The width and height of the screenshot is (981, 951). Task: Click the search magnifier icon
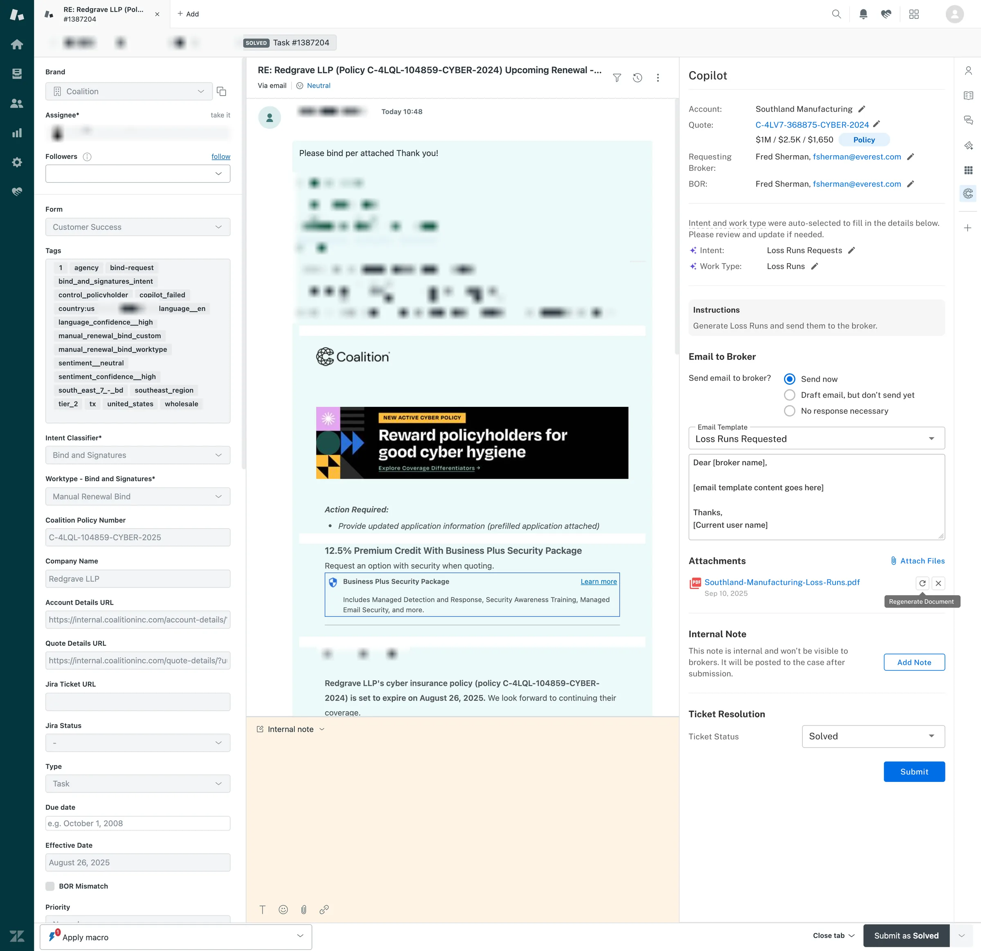pos(836,14)
